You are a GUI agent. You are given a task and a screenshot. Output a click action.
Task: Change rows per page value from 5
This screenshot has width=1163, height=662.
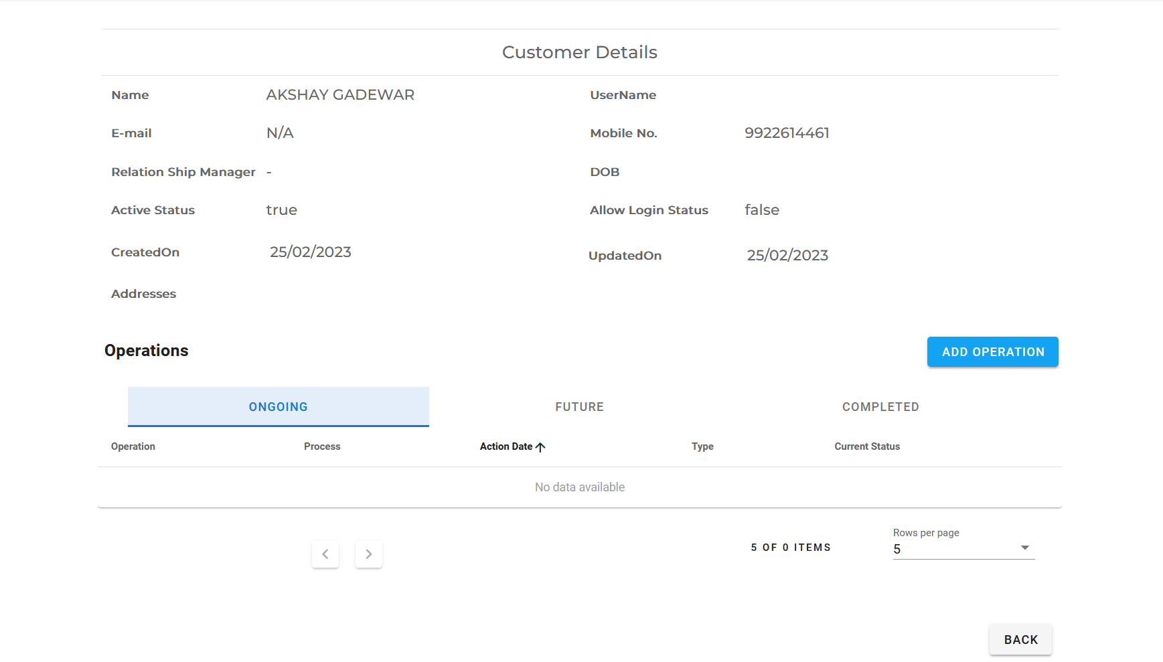tap(963, 548)
